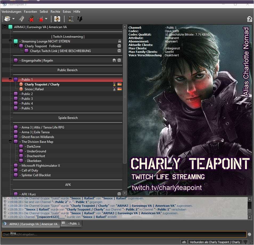This screenshot has height=245, width=254.
Task: Click the lock icon on Streaming Lounge
Action: 120,41
